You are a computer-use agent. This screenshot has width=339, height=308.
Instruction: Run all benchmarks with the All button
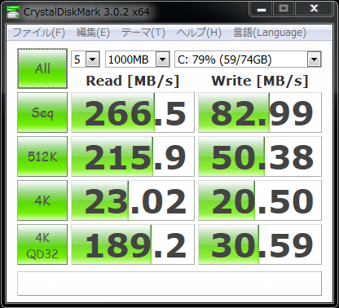pos(42,68)
